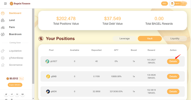Click the sidebar scrollbar thumb
191x100 pixels.
click(33, 46)
